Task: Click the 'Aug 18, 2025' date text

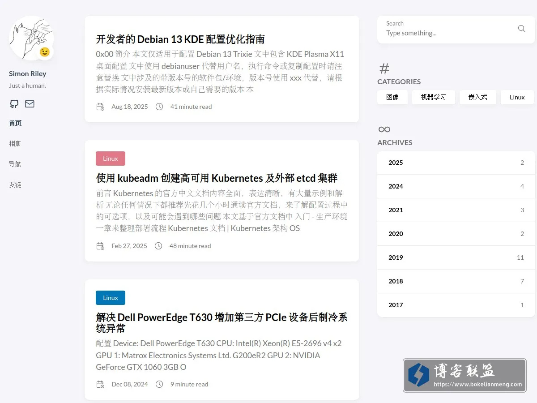Action: pos(130,107)
